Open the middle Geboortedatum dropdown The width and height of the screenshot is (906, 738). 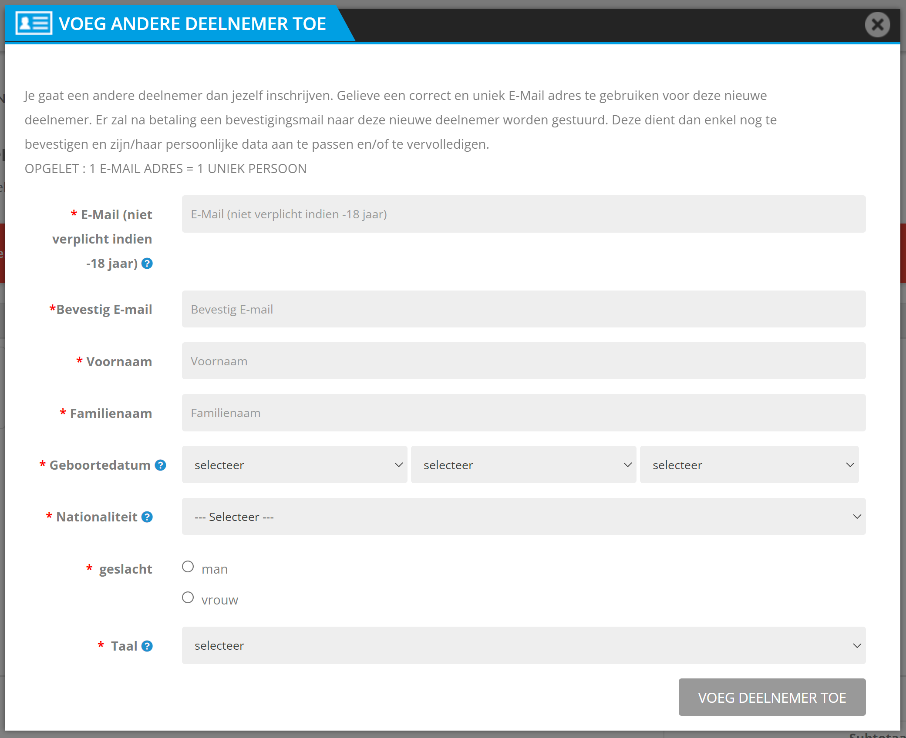coord(523,465)
